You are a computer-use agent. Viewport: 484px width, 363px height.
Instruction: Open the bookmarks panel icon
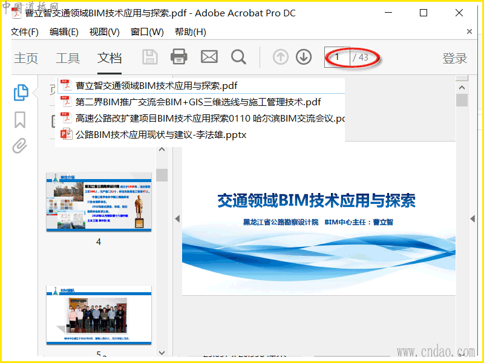pyautogui.click(x=20, y=120)
